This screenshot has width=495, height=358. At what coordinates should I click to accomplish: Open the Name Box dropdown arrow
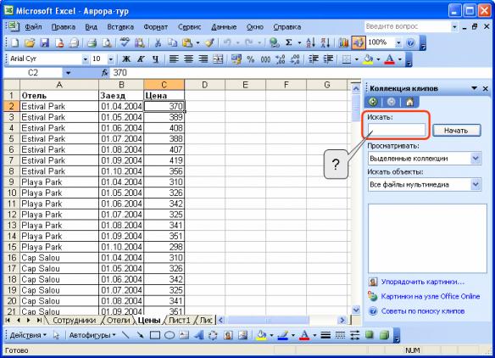[x=68, y=73]
